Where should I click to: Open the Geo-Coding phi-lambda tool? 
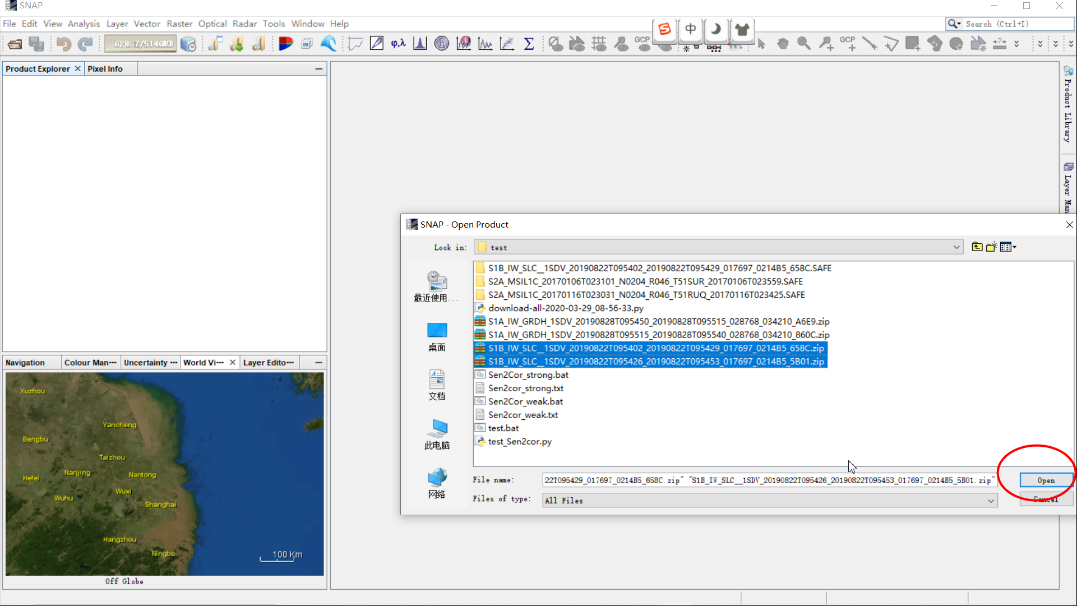coord(398,44)
